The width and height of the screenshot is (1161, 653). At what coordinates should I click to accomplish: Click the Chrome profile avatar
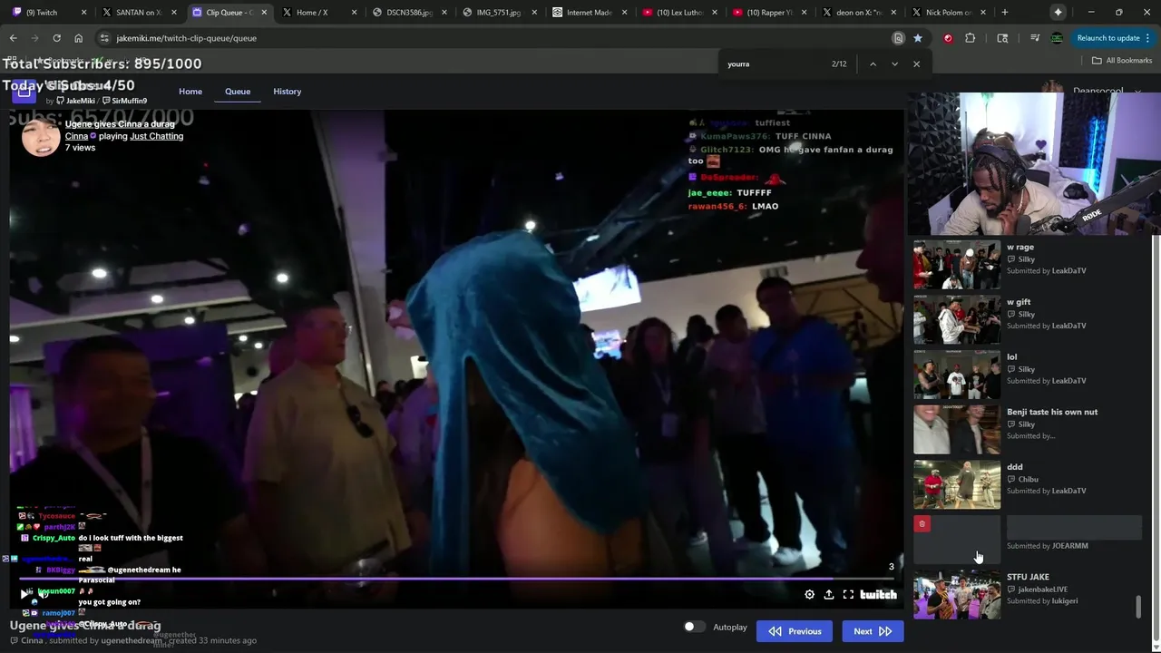click(1057, 38)
